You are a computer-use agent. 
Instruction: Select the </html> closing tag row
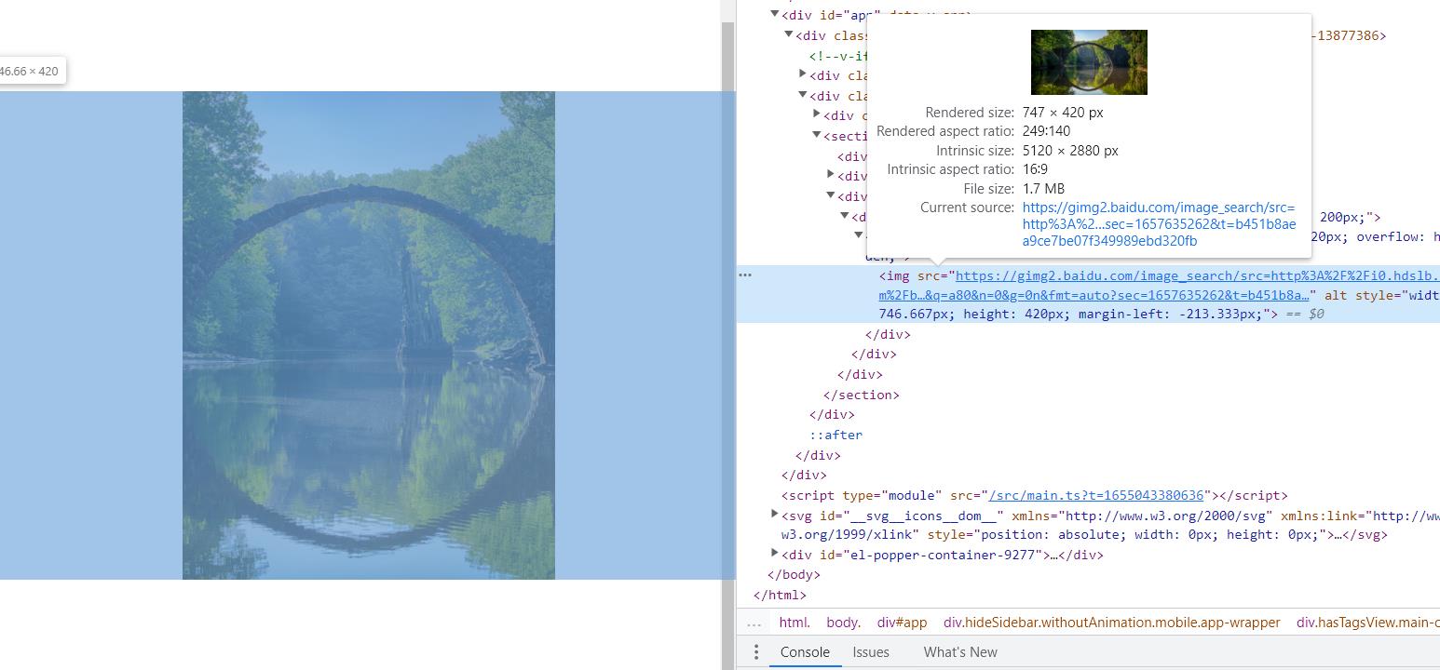pos(780,595)
